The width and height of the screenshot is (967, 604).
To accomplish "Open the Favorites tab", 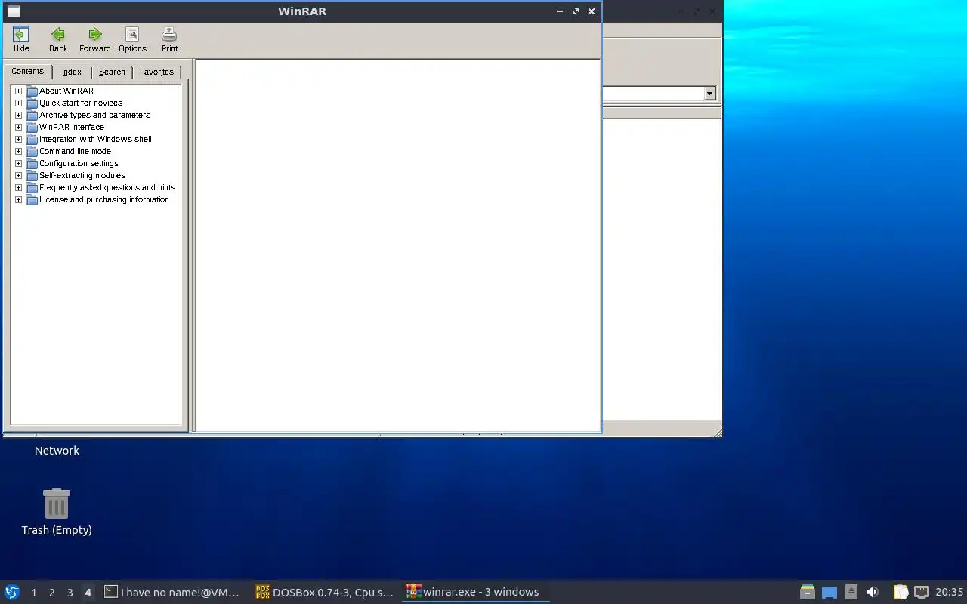I will point(156,72).
